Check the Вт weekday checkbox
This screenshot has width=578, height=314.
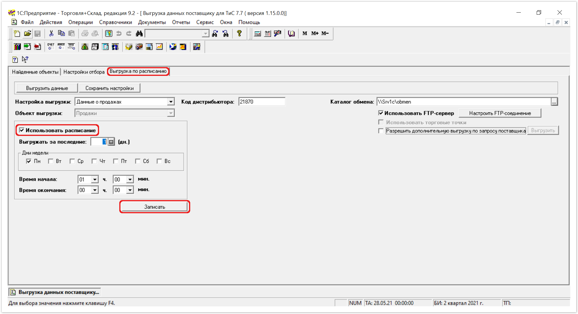(51, 161)
